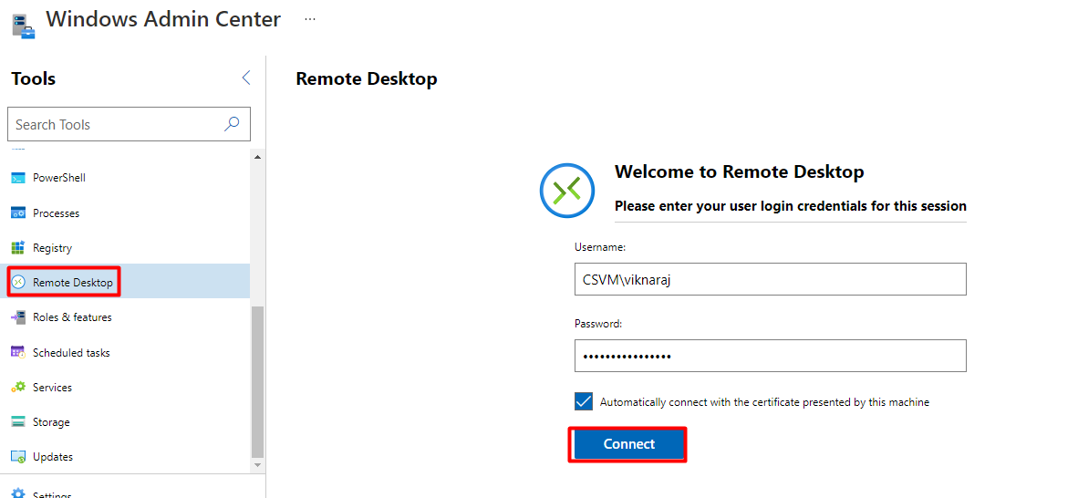Click Welcome to Remote Desktop heading
The image size is (1078, 498).
pos(739,171)
